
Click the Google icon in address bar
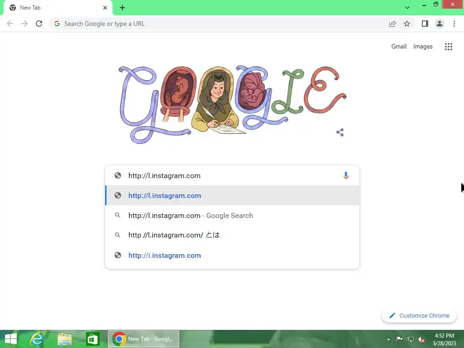(x=57, y=24)
